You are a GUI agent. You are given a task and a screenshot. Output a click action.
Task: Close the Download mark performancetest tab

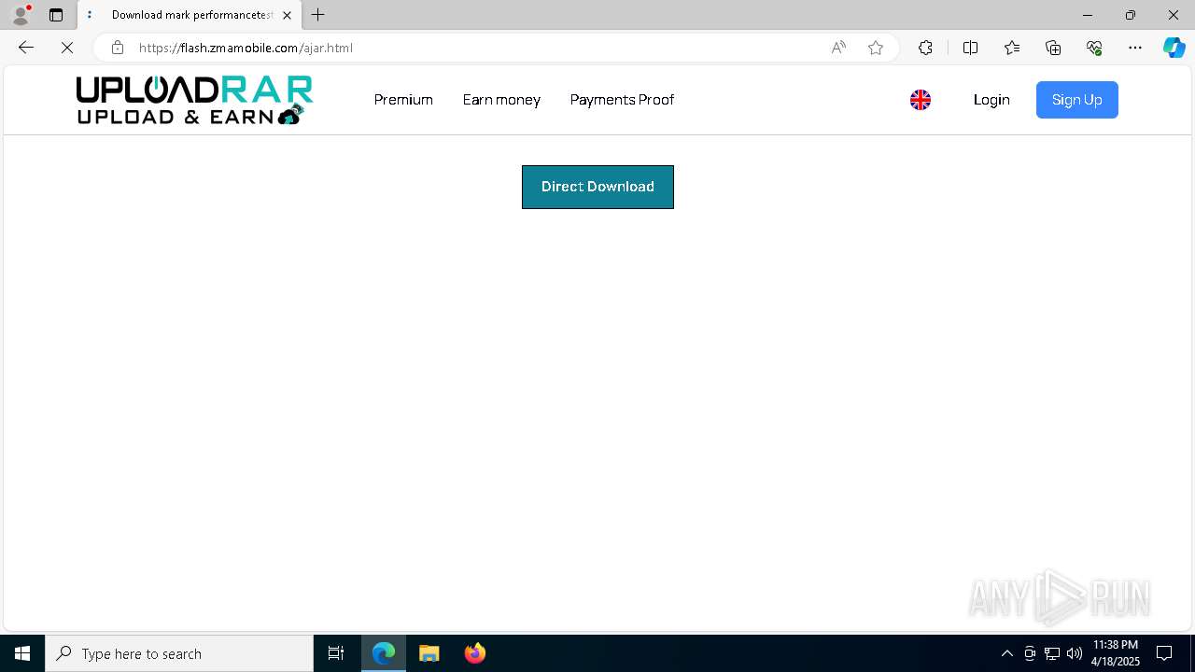287,15
